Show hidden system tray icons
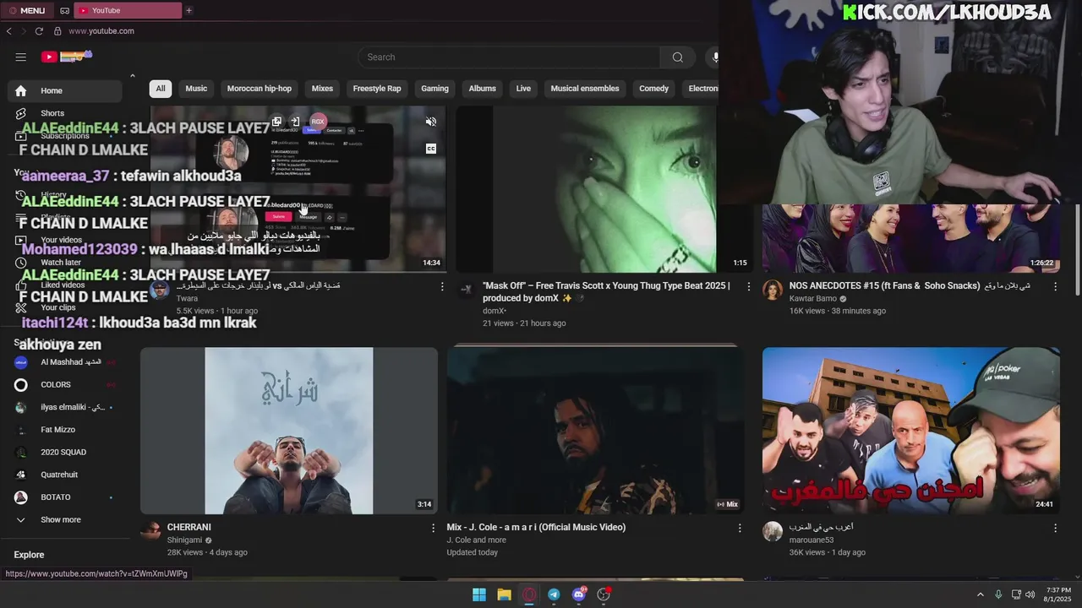 click(980, 594)
